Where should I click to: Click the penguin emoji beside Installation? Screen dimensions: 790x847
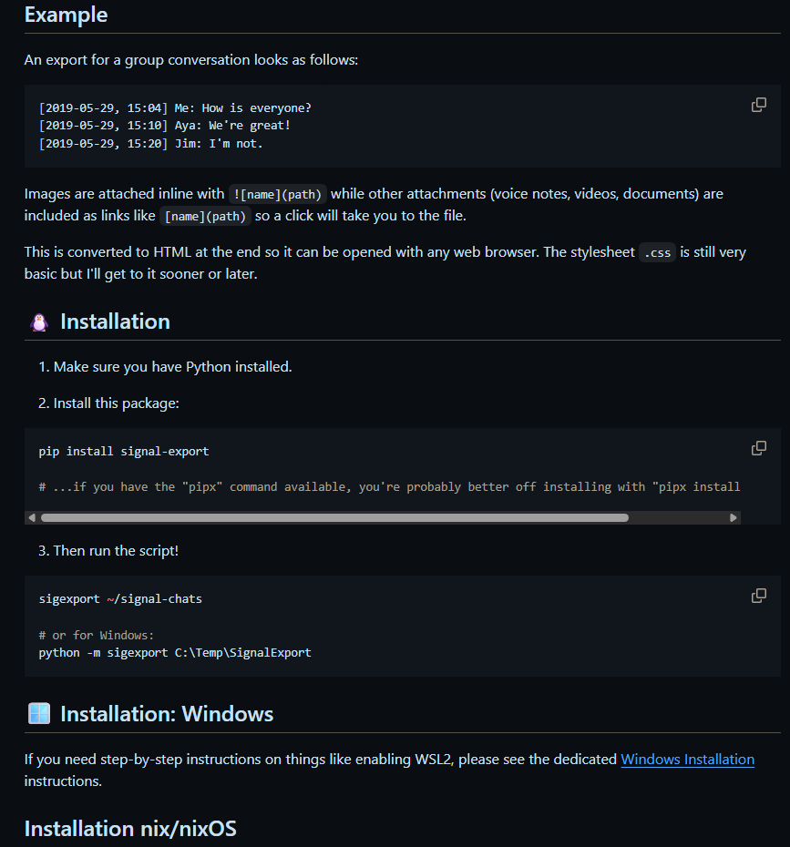39,322
